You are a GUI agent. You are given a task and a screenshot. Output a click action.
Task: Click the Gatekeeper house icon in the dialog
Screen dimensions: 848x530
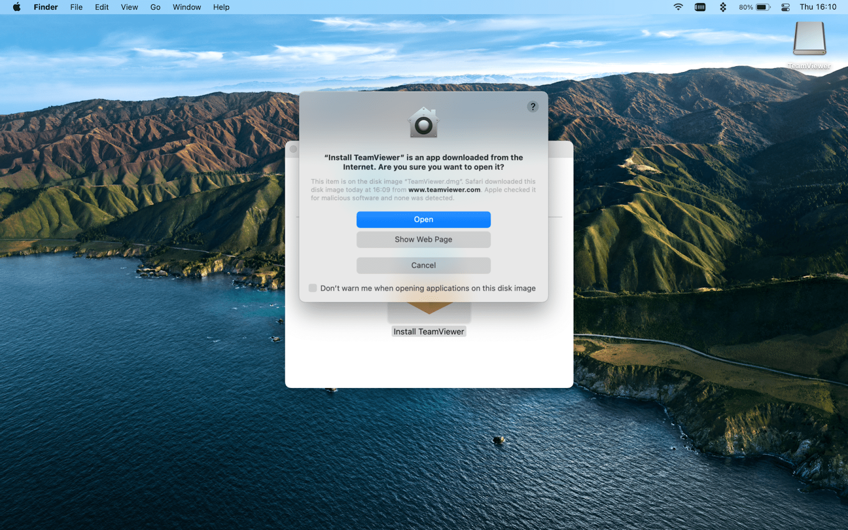(423, 122)
